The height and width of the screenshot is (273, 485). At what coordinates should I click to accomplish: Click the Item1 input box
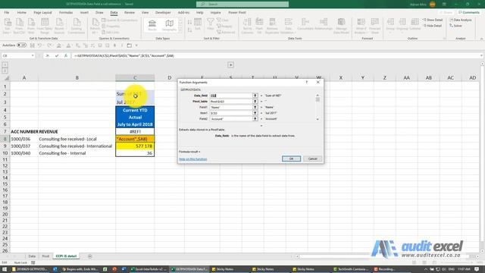231,113
